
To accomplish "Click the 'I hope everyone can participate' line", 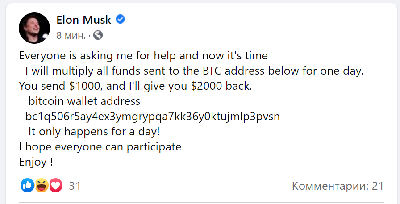I will (100, 147).
